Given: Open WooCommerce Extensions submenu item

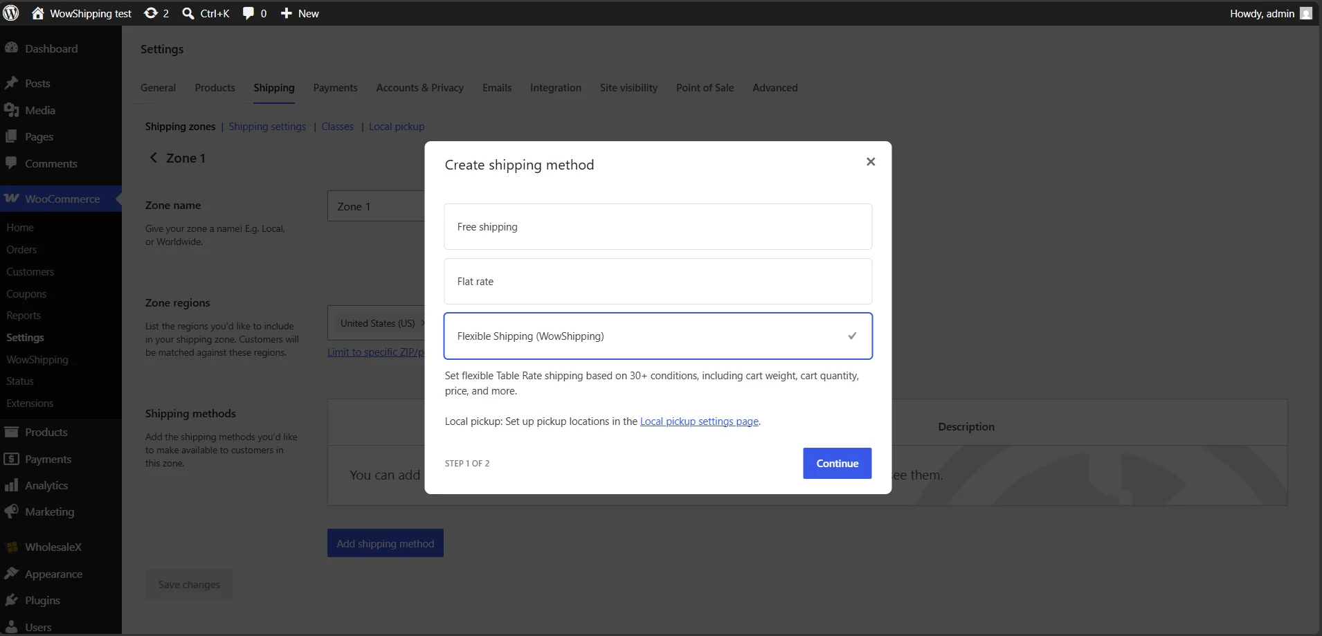Looking at the screenshot, I should (30, 403).
